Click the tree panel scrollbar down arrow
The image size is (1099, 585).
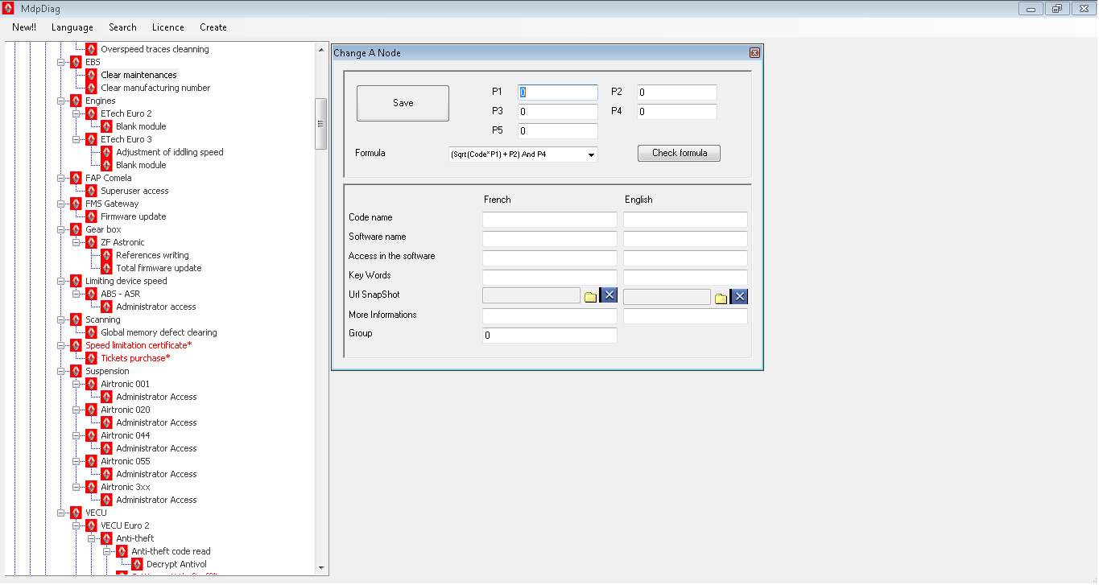pos(321,568)
